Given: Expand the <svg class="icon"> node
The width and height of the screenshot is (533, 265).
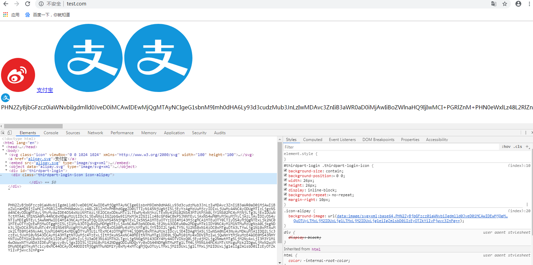Looking at the screenshot, I should pyautogui.click(x=6, y=154).
